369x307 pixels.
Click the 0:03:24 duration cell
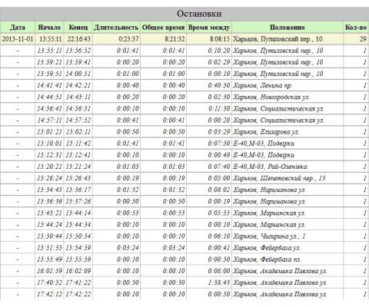tap(116, 248)
